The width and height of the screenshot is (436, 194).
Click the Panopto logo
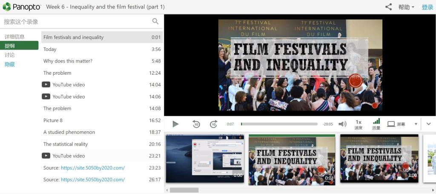22,7
